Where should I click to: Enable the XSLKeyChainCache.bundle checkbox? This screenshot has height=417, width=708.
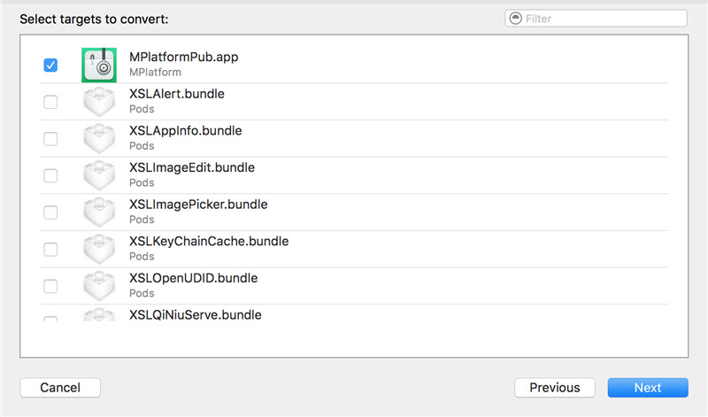50,249
